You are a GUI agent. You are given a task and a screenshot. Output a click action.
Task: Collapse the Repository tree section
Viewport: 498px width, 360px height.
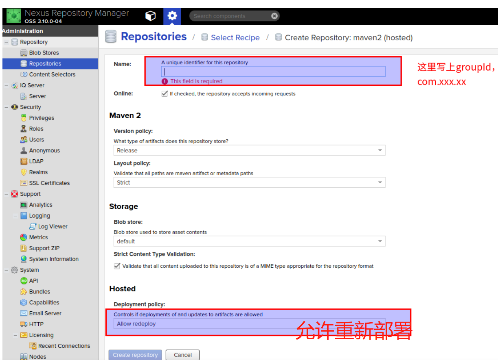[x=6, y=42]
